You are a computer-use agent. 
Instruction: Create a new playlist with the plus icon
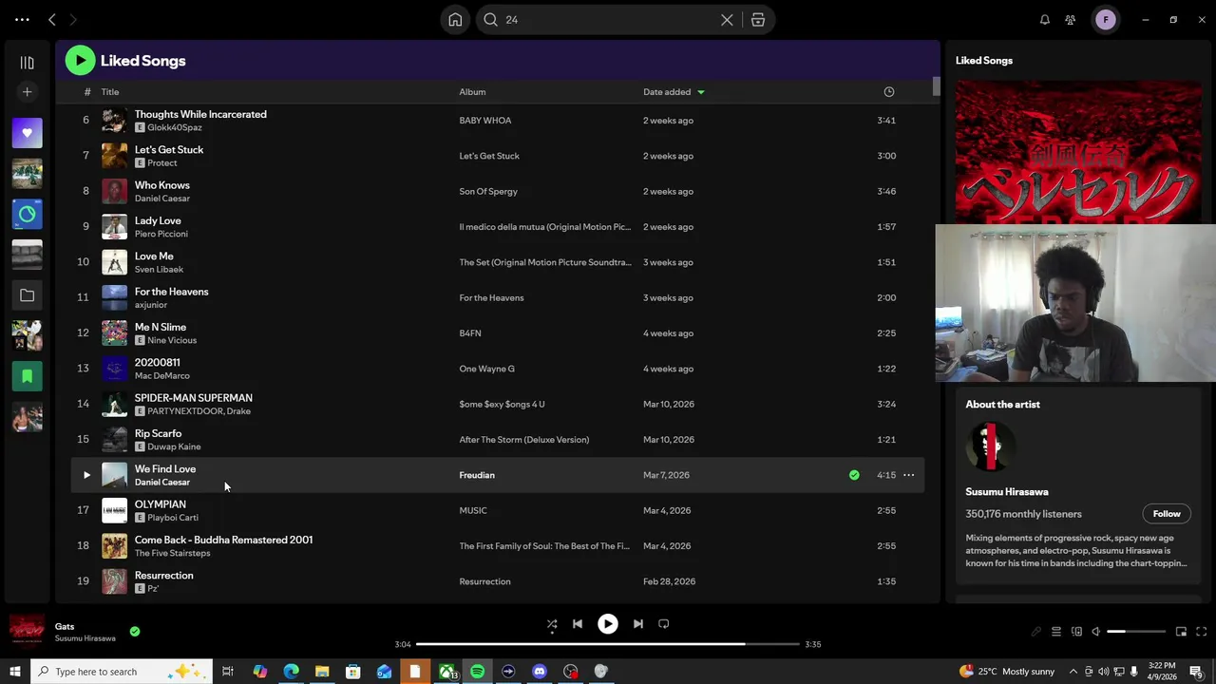[x=27, y=92]
